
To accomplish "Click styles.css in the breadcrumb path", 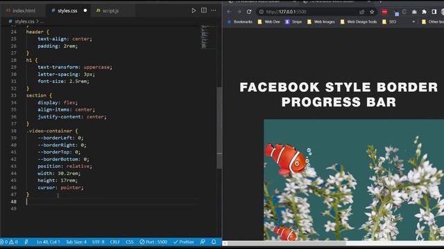I will (x=24, y=21).
